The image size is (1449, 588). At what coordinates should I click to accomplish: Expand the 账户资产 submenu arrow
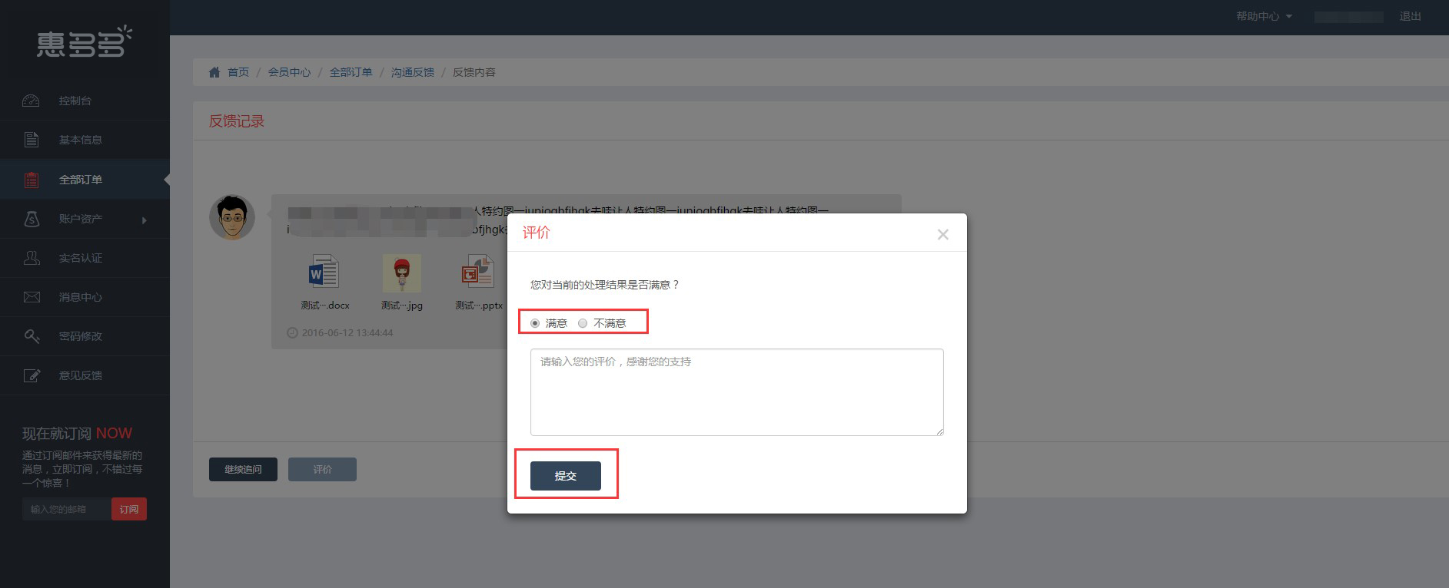144,220
